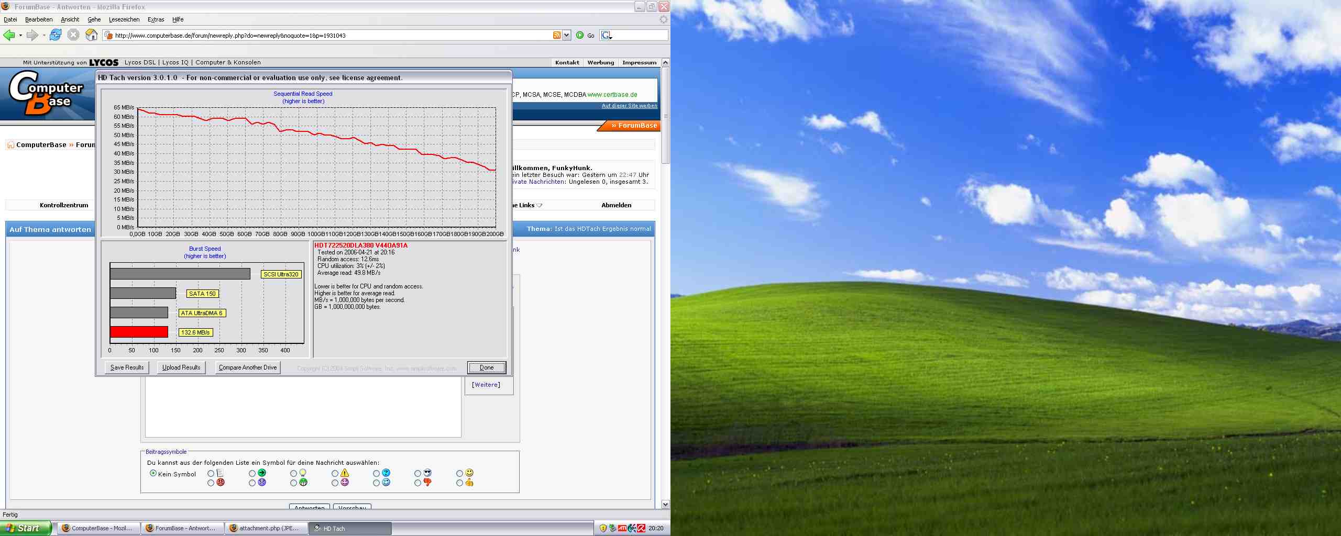1341x536 pixels.
Task: Open the Lesezeichen menu
Action: pos(124,19)
